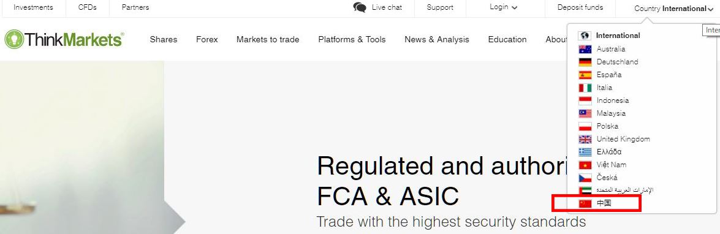Click the globe icon next to International
Image resolution: width=720 pixels, height=234 pixels.
tap(585, 36)
